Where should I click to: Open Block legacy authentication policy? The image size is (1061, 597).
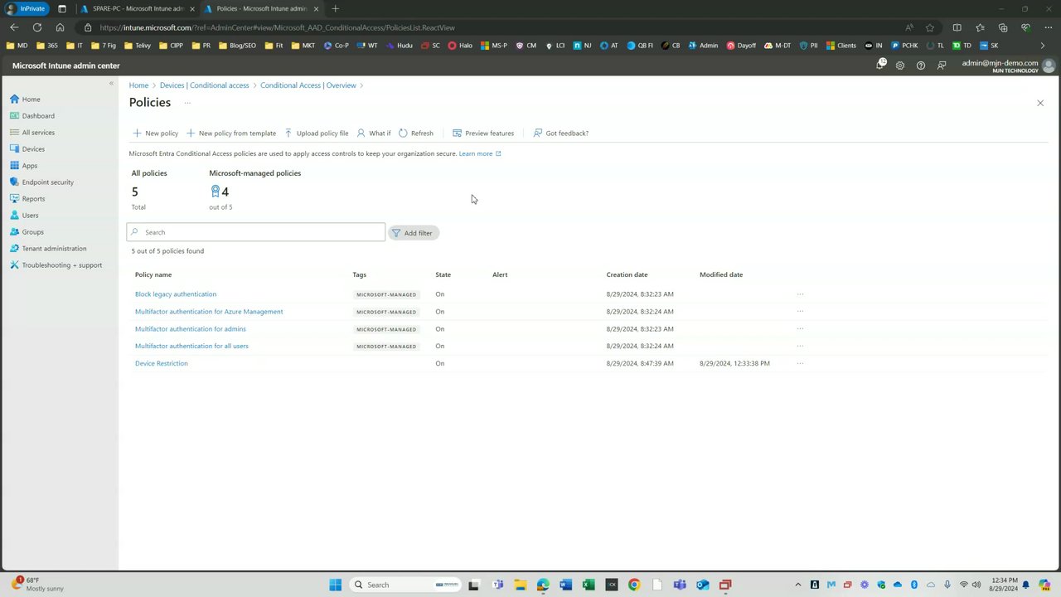[x=176, y=294]
